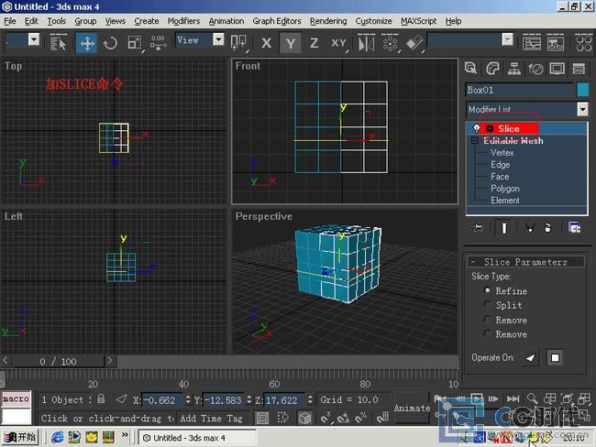This screenshot has width=596, height=447.
Task: Go to end frame button
Action: point(513,398)
